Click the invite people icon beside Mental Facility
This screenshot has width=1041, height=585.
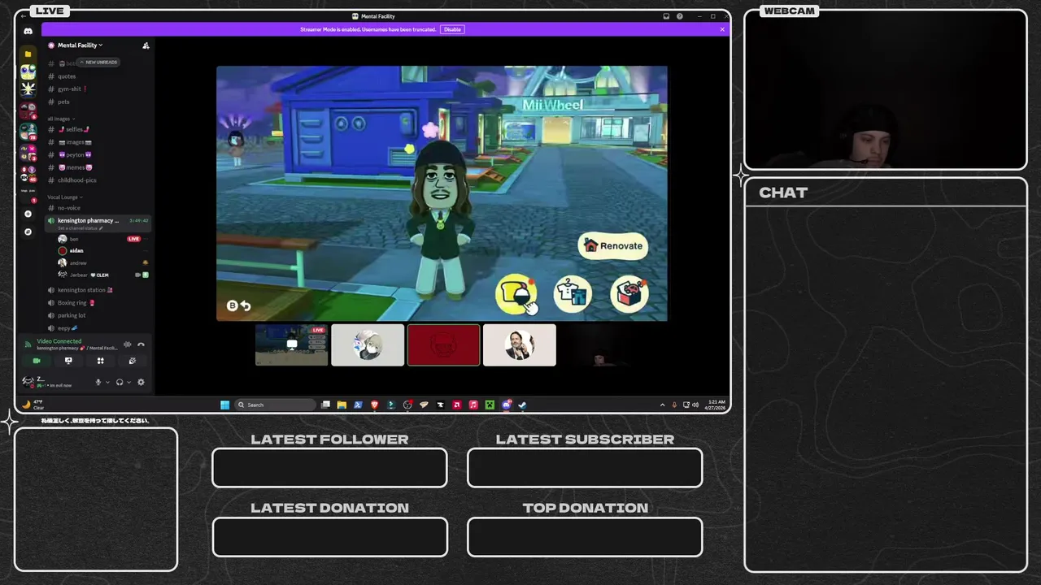(x=146, y=45)
